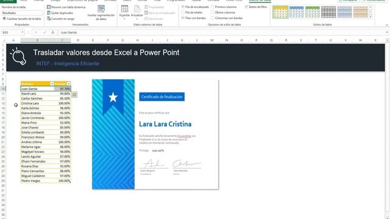Expand the Exportar dropdown arrow

click(124, 19)
